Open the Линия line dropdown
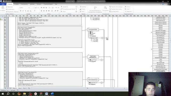 pyautogui.click(x=83, y=9)
